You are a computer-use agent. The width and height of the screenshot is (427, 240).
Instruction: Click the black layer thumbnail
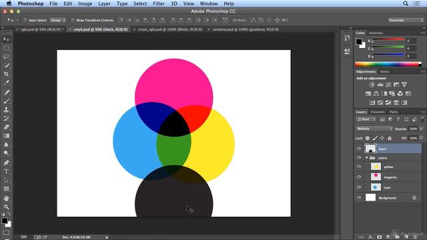click(x=370, y=149)
